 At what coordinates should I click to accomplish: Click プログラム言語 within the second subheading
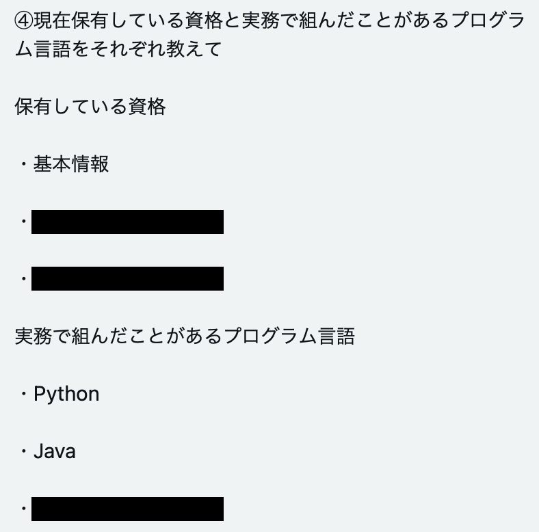click(289, 336)
